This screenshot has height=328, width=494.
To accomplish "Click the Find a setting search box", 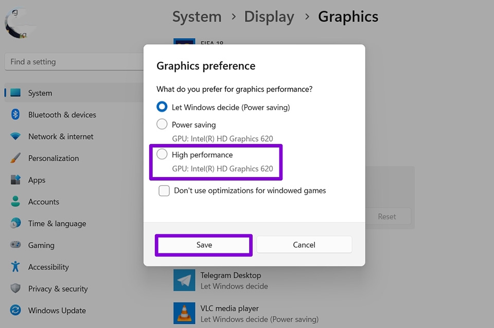I will point(72,61).
